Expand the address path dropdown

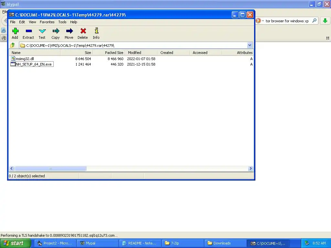pyautogui.click(x=250, y=45)
